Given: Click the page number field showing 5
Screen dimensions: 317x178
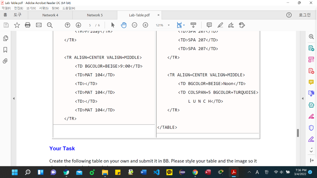Looking at the screenshot, I should pyautogui.click(x=90, y=25).
